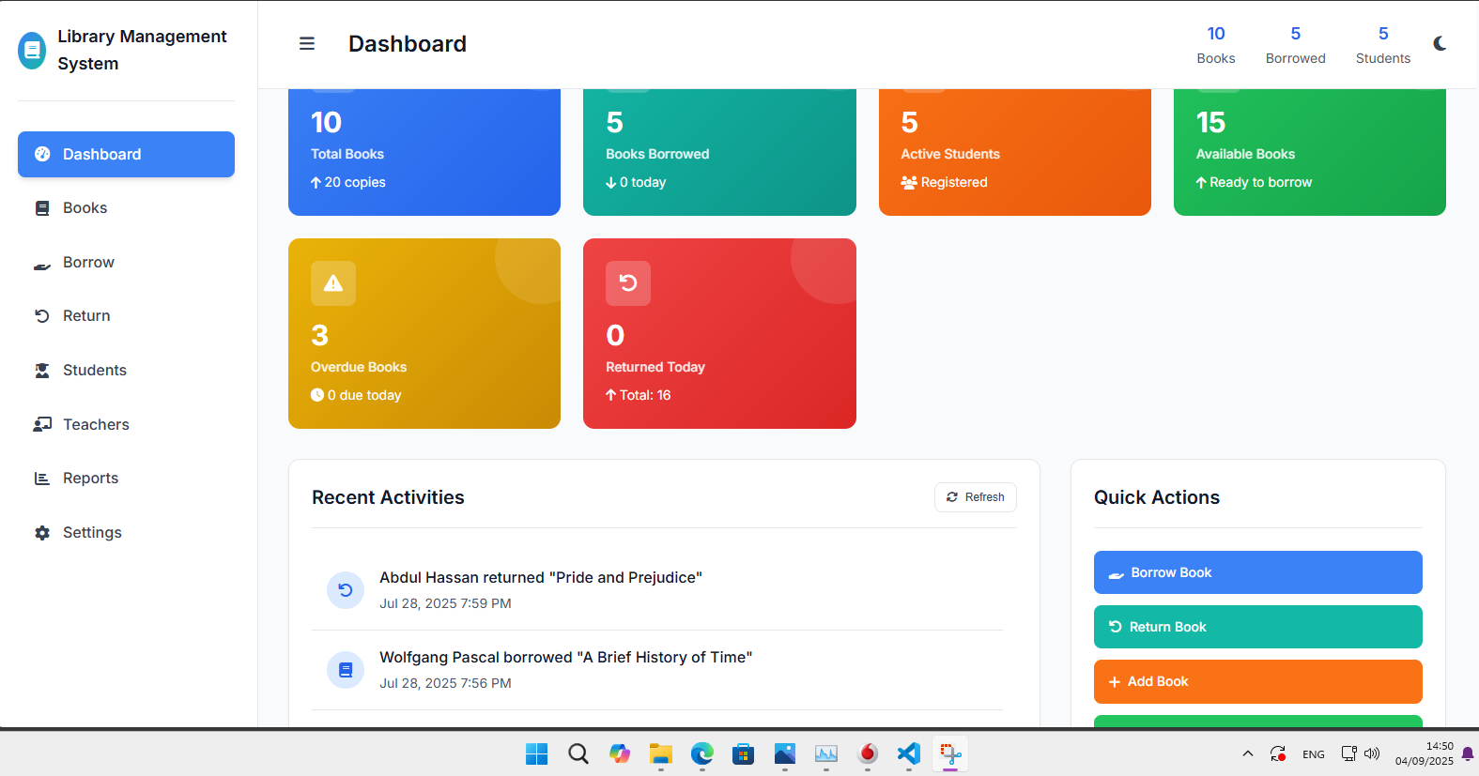1479x776 pixels.
Task: Click the return icon beside Abdul Hassan activity
Action: [x=346, y=590]
